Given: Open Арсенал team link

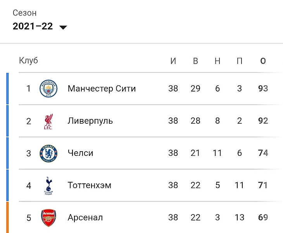Looking at the screenshot, I should [x=85, y=217].
